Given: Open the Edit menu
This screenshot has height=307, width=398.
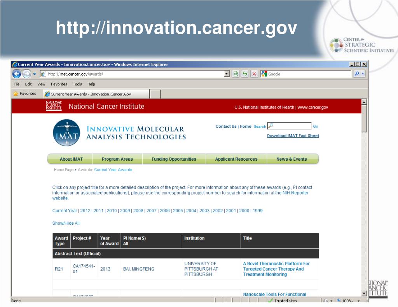Looking at the screenshot, I should coord(28,84).
